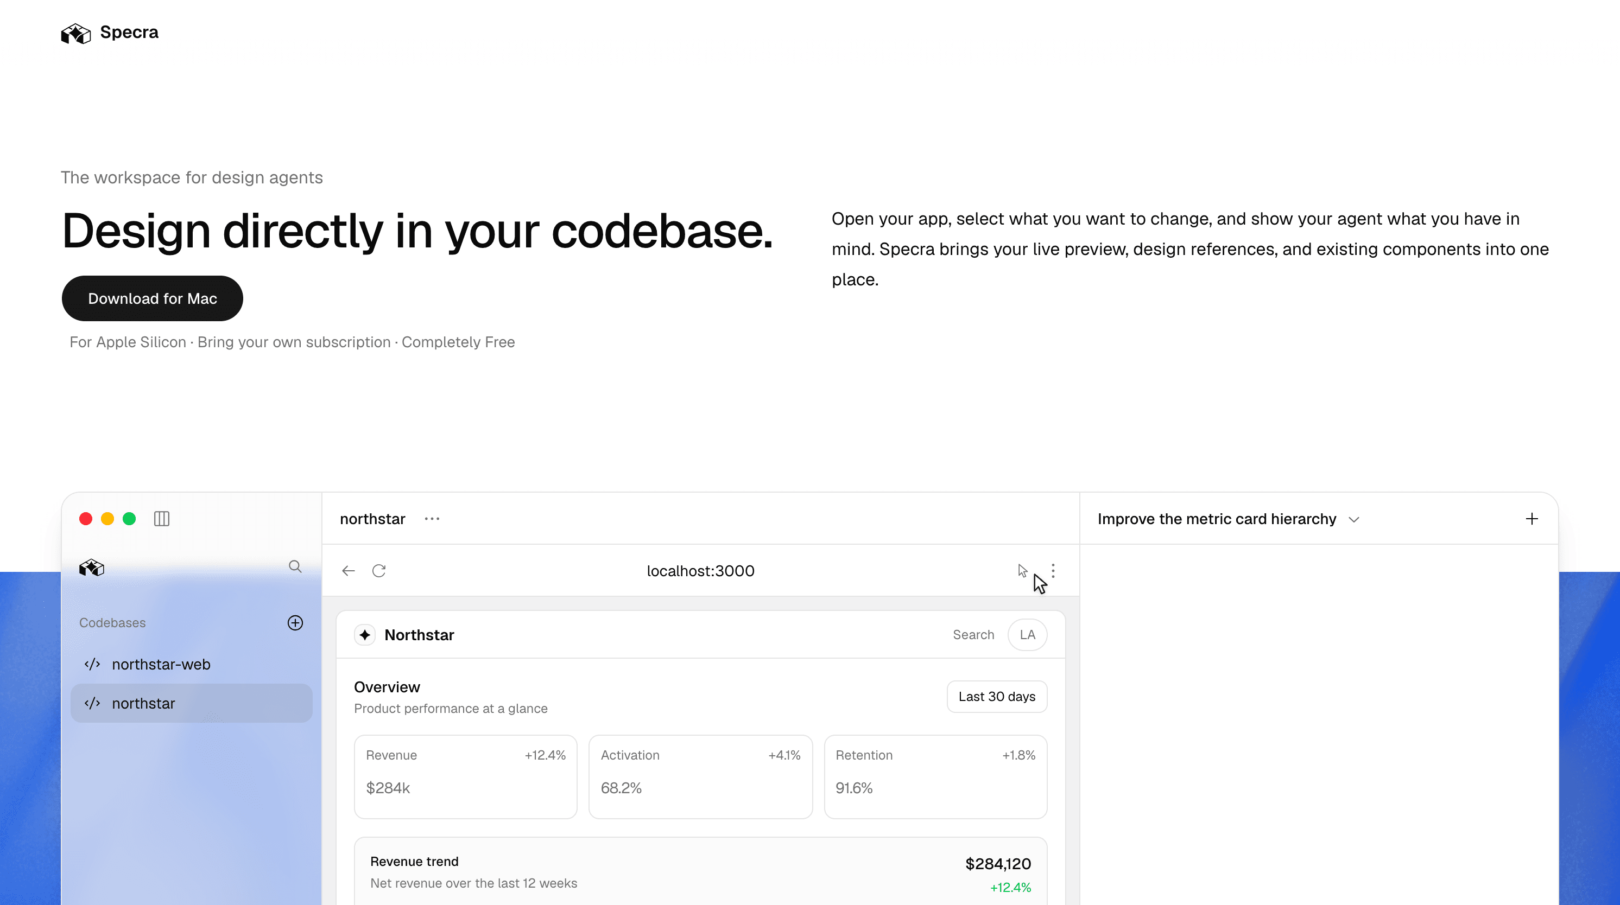
Task: Click the localhost:3000 address field
Action: 700,571
